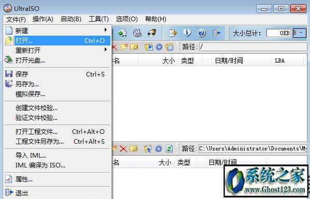Click the save-as icon beside 另存为
This screenshot has height=199, width=310.
[x=9, y=84]
